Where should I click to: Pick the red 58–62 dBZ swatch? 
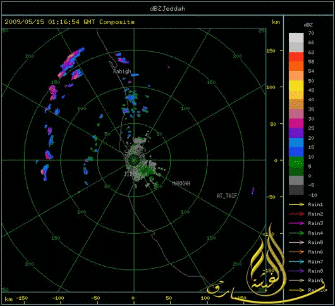tap(296, 57)
